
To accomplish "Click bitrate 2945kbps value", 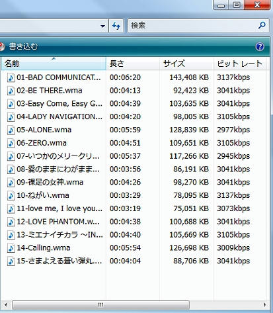I will (233, 156).
